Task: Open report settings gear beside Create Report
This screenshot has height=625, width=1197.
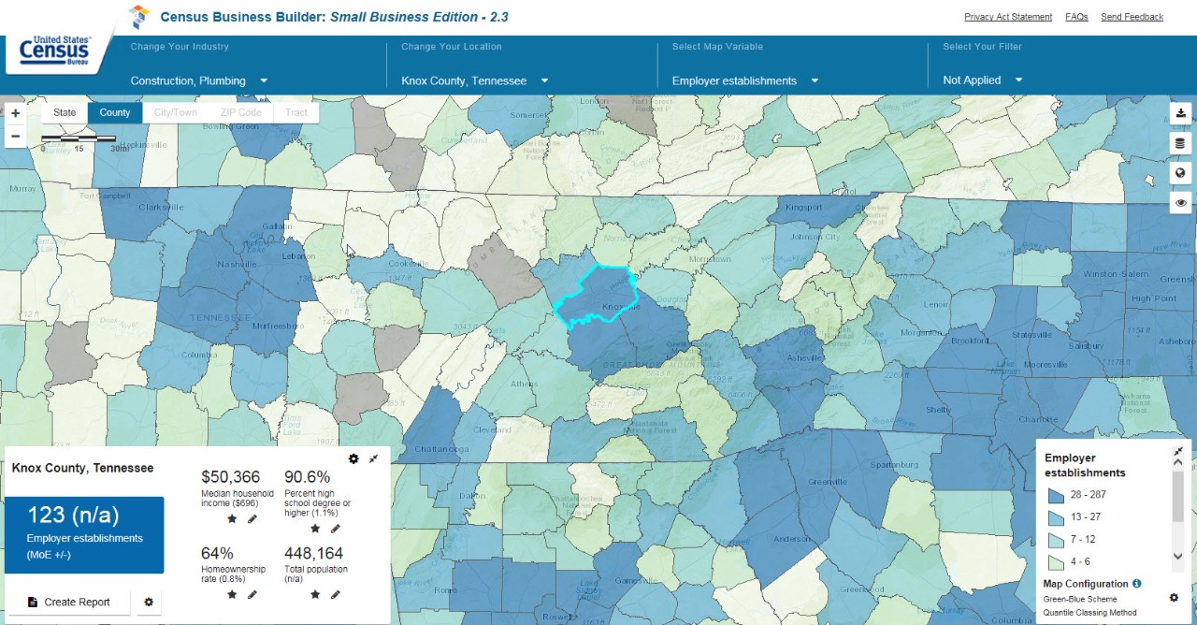Action: click(x=150, y=602)
